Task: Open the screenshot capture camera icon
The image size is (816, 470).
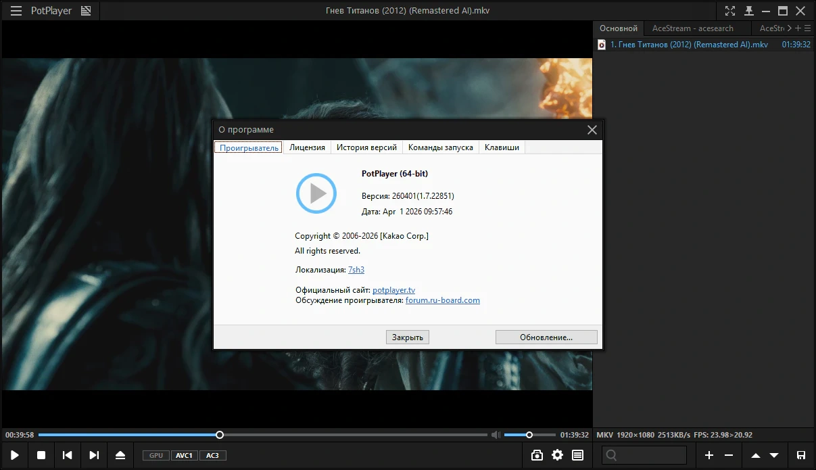Action: coord(537,455)
